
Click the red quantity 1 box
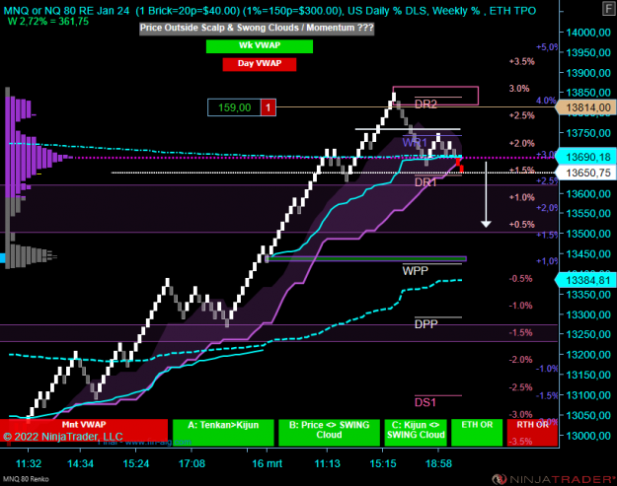[x=268, y=107]
